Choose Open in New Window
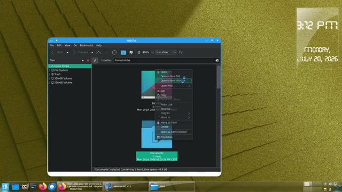This screenshot has width=342, height=192. (x=174, y=81)
